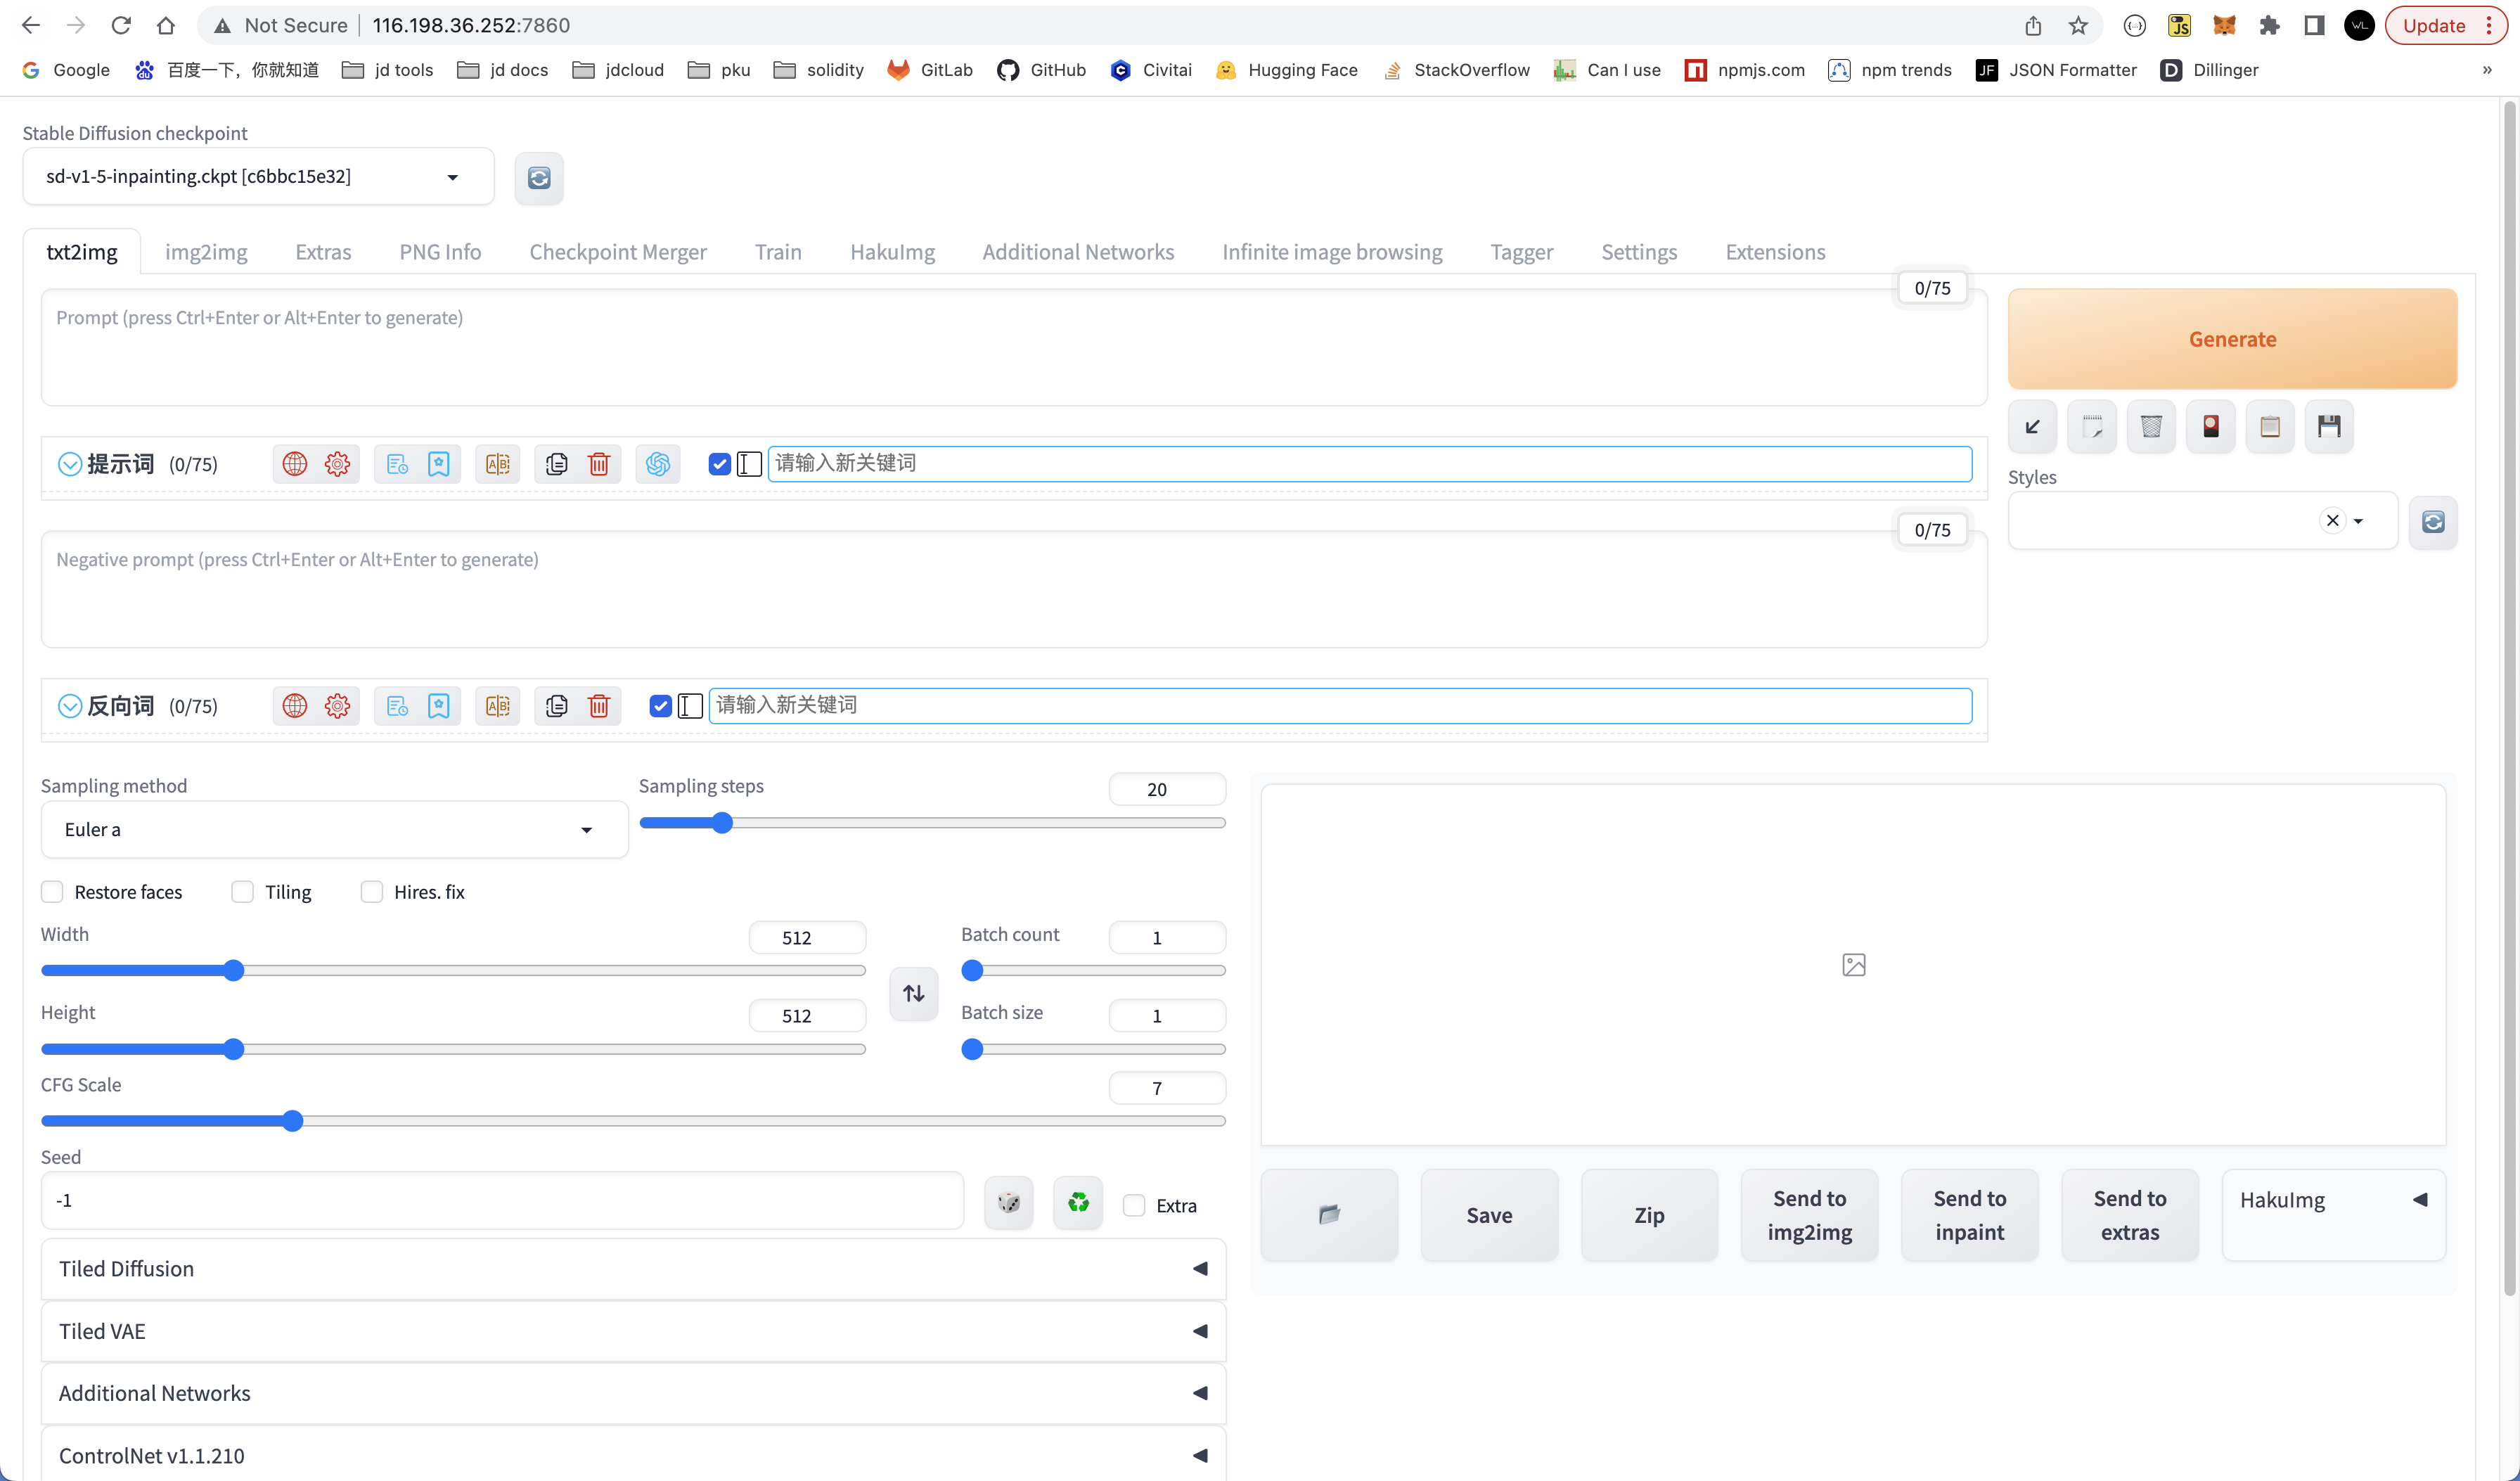Open the Sampling method dropdown
The height and width of the screenshot is (1481, 2520).
[x=328, y=828]
